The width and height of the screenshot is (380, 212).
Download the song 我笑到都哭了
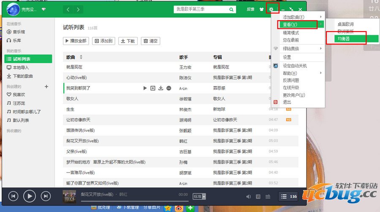point(161,88)
